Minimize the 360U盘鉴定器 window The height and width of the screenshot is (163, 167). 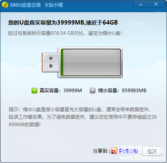[x=140, y=5]
